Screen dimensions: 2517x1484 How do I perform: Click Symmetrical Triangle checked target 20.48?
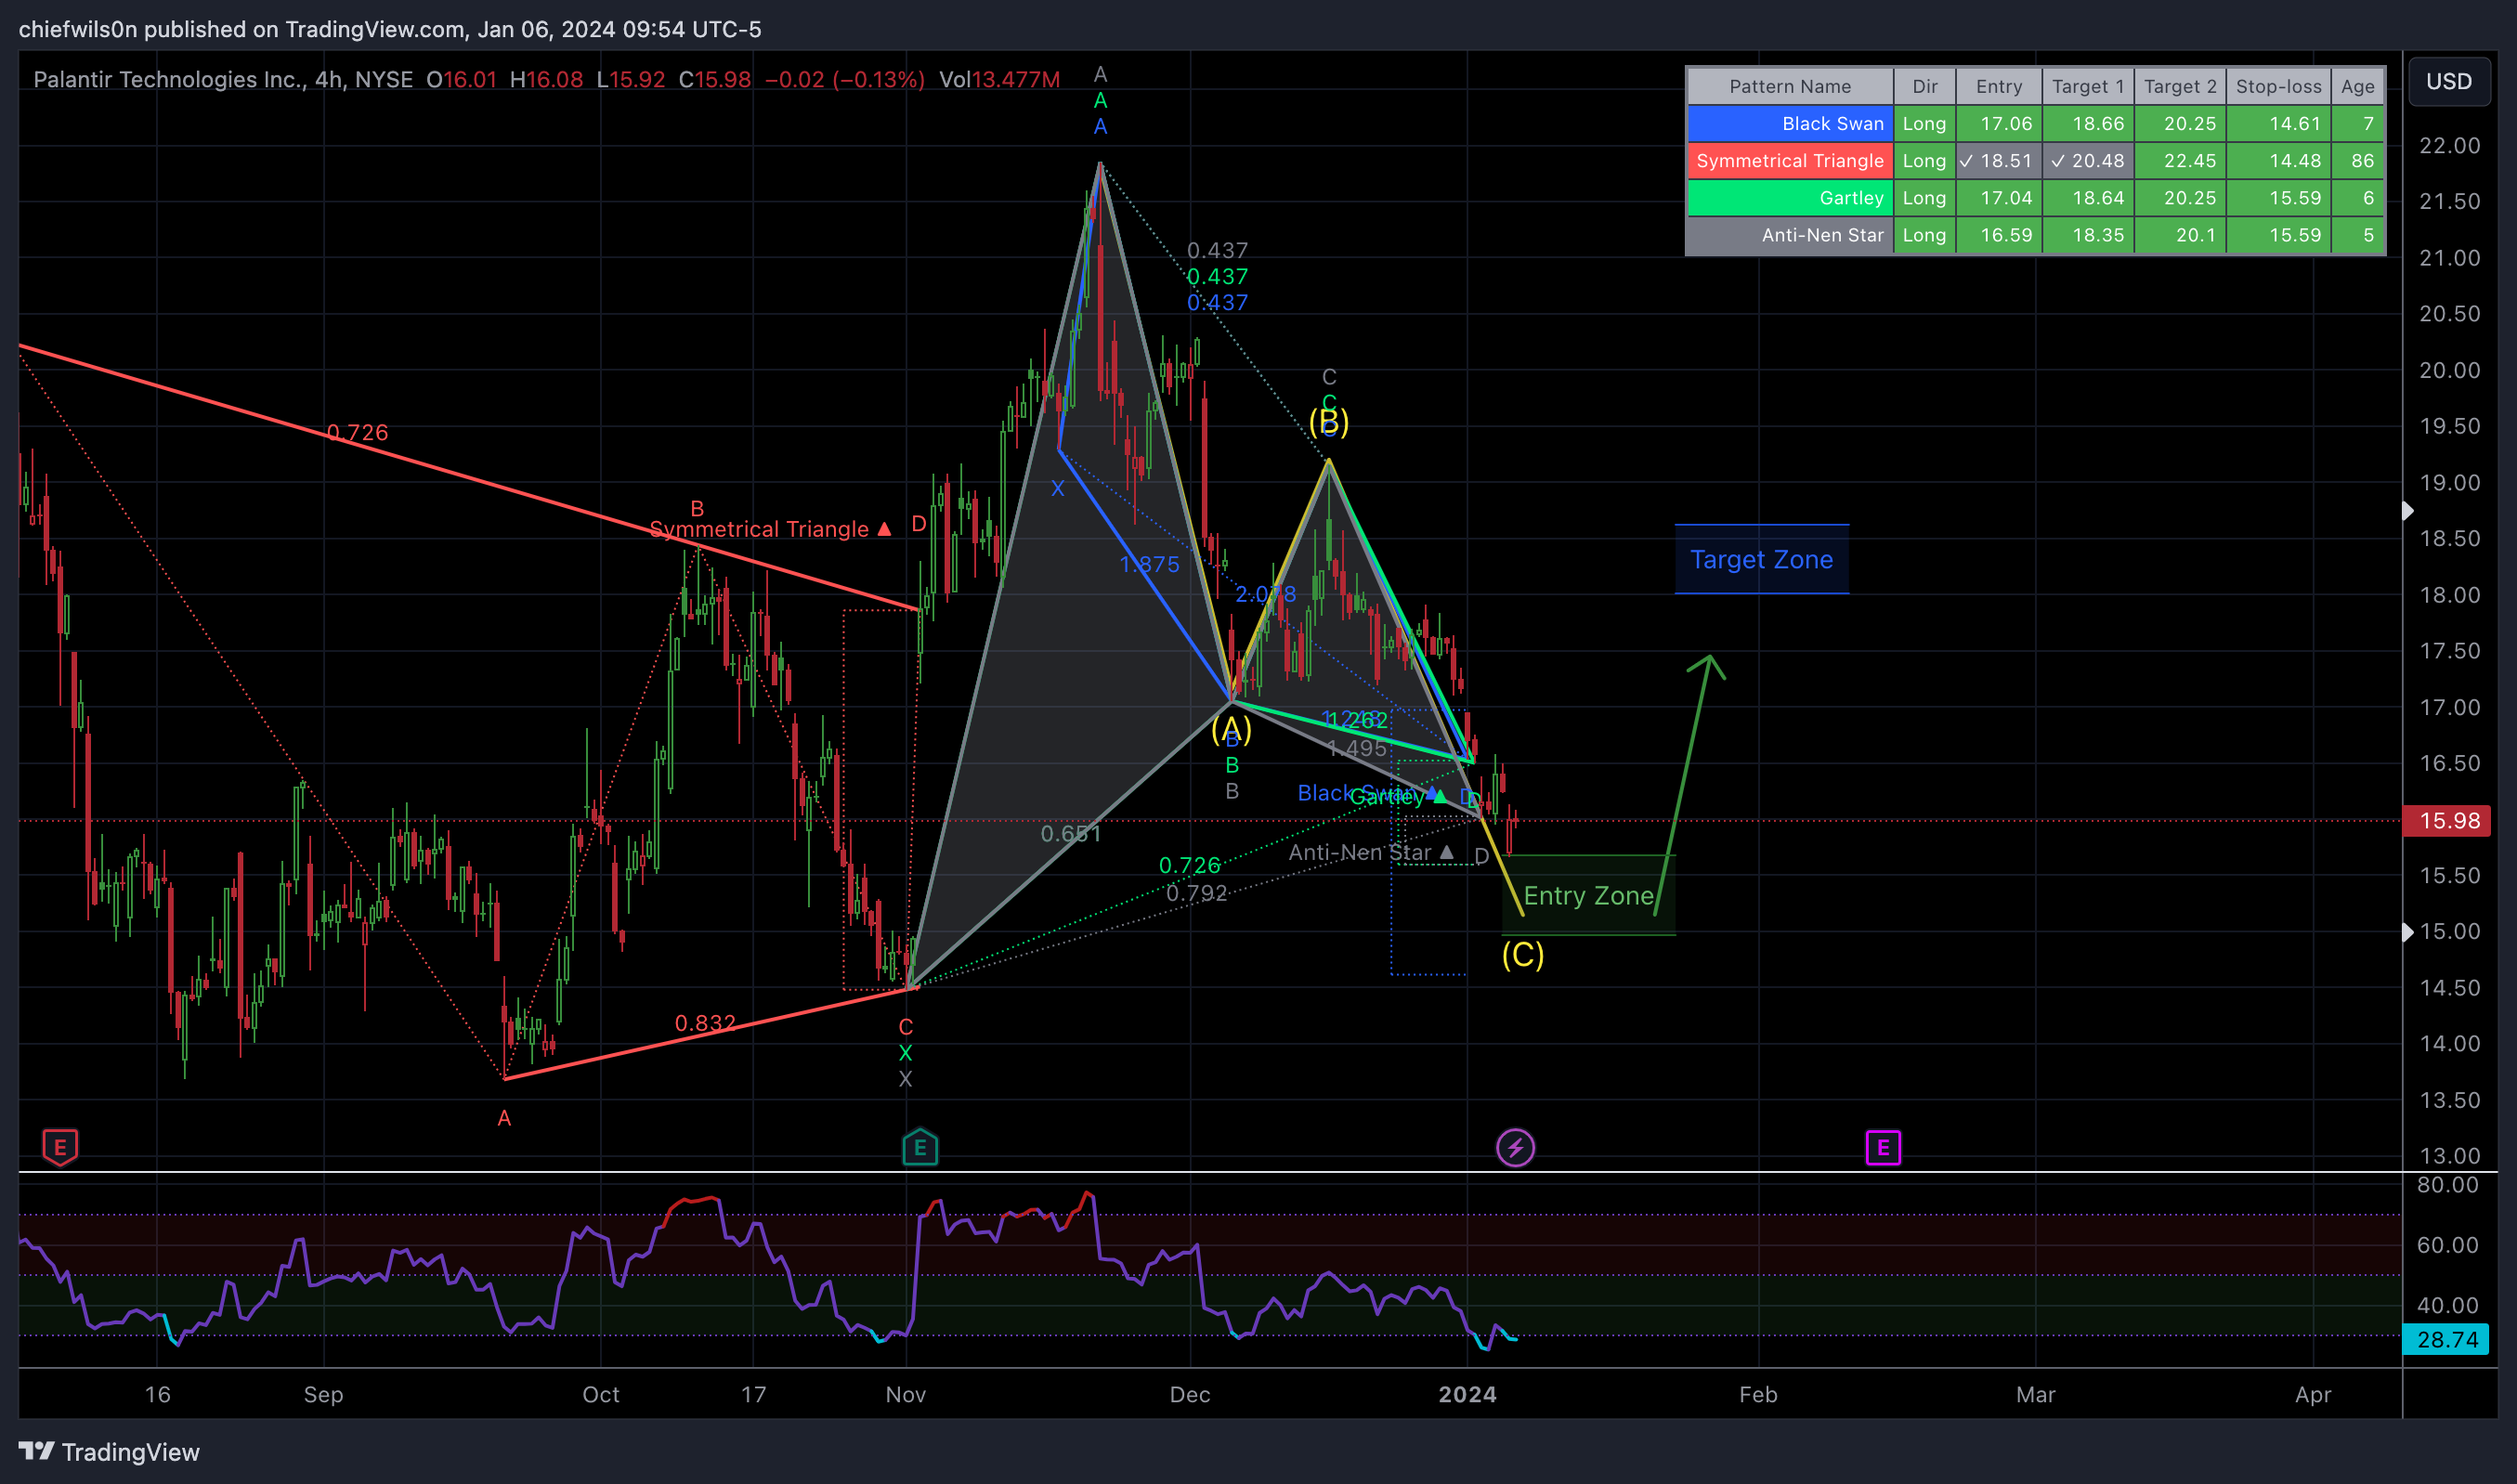tap(2088, 161)
